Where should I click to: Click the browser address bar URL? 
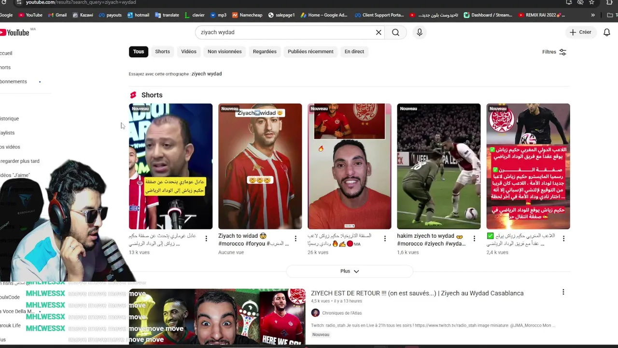click(81, 2)
